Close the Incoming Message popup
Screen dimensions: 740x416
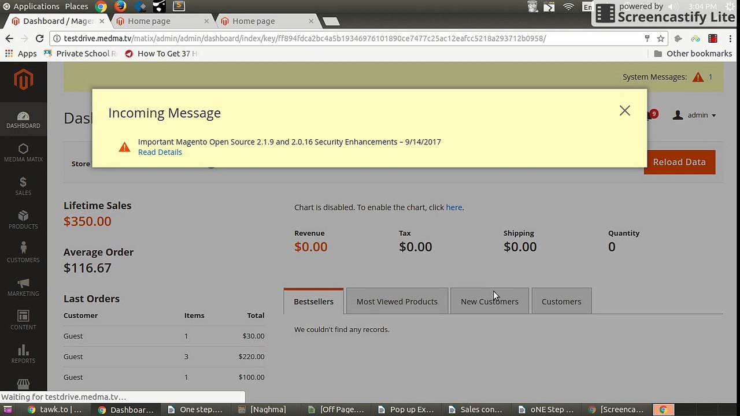click(624, 111)
